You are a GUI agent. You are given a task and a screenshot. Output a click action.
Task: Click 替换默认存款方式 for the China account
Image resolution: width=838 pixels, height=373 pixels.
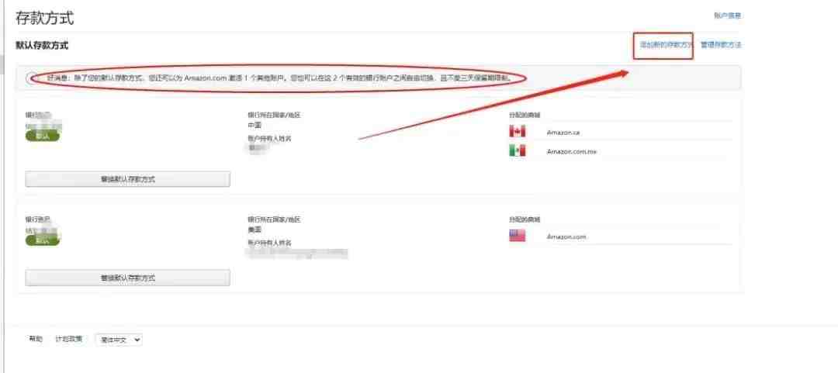point(128,180)
